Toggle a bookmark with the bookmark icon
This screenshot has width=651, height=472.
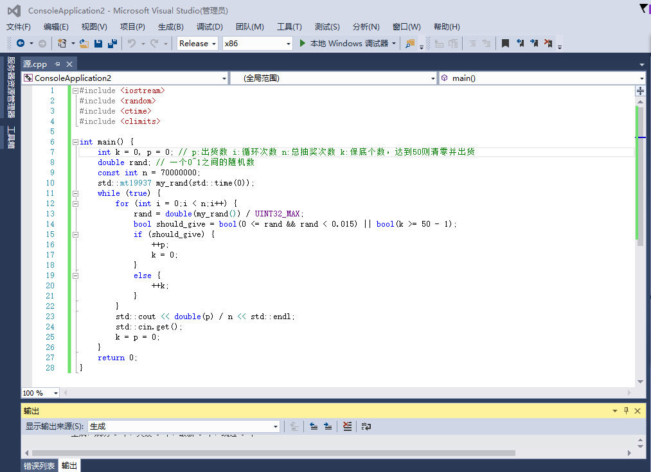point(505,43)
